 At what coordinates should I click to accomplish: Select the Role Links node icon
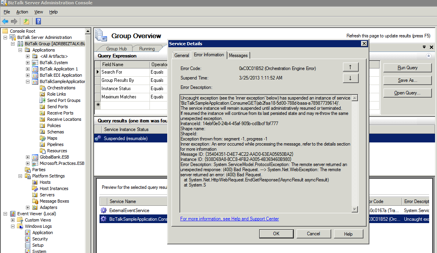click(x=42, y=94)
